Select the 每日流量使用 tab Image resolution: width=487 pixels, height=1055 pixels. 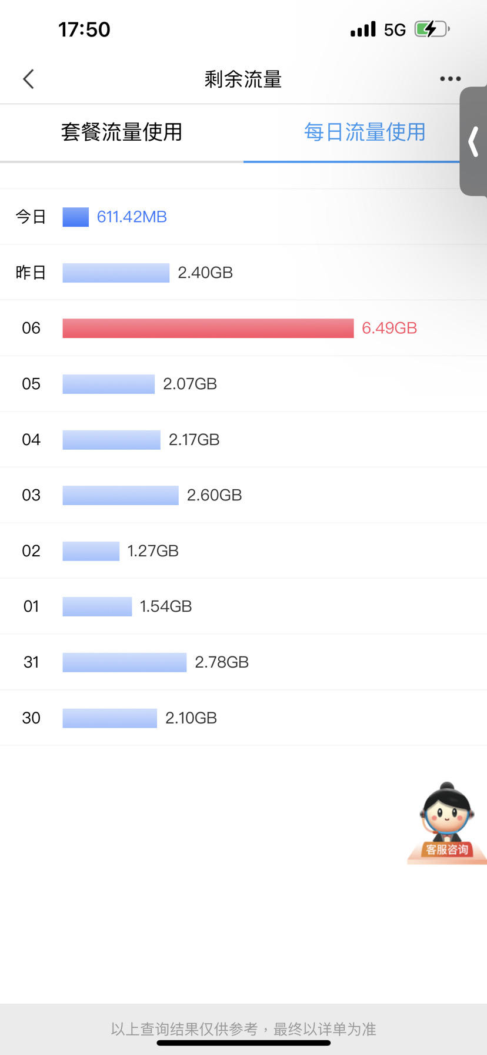(x=365, y=132)
